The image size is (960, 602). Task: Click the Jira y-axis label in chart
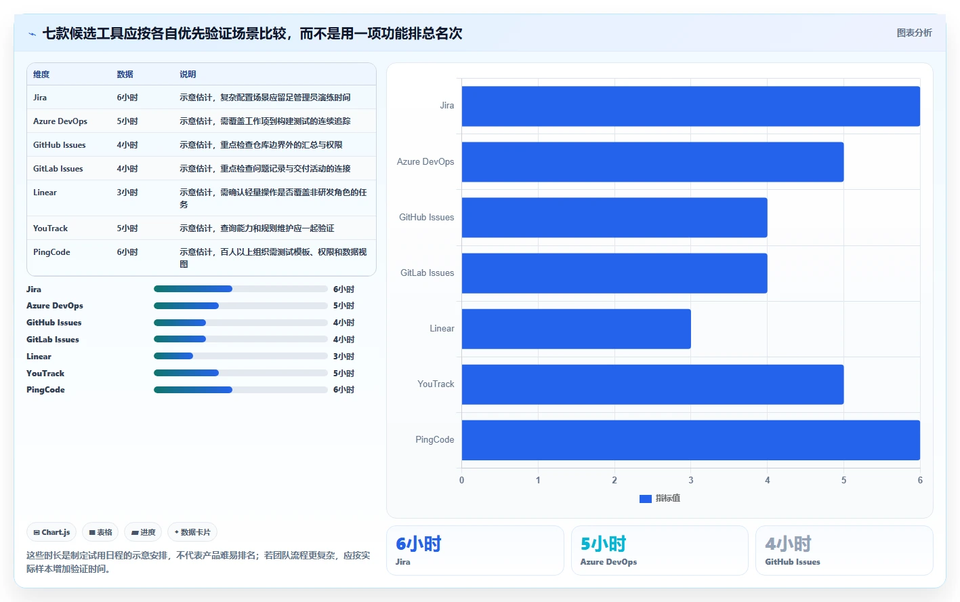pos(447,106)
